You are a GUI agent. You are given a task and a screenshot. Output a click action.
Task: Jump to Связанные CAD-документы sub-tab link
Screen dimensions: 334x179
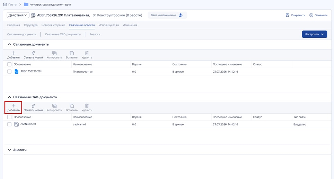point(63,34)
